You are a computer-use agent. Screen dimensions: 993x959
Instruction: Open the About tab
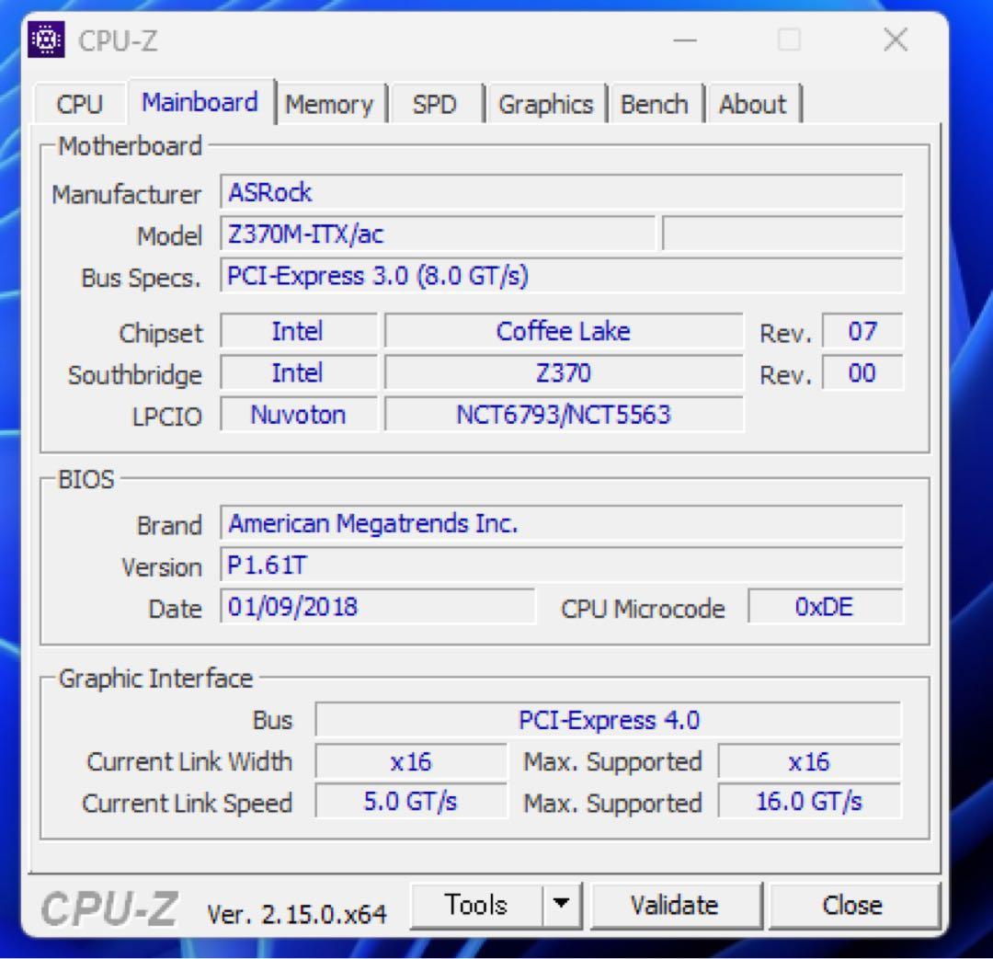[x=754, y=104]
